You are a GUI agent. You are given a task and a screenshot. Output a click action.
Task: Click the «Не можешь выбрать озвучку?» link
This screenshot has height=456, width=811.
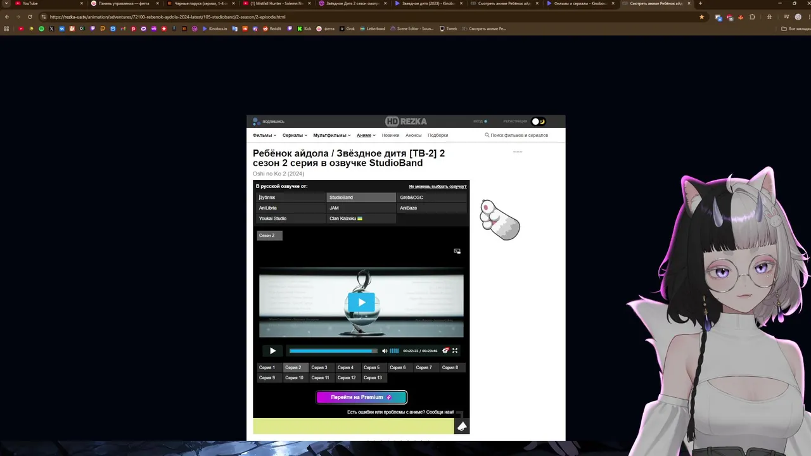tap(438, 186)
